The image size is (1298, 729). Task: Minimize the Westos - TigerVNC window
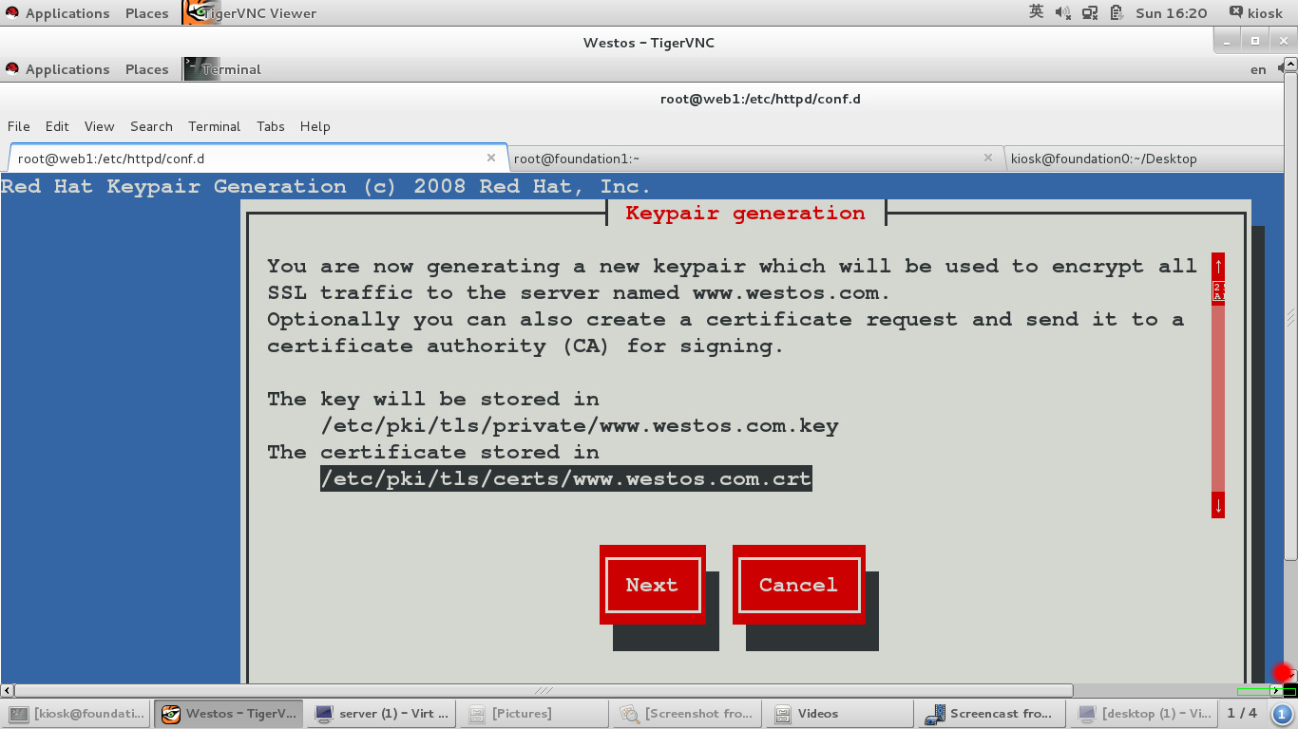pyautogui.click(x=1228, y=41)
